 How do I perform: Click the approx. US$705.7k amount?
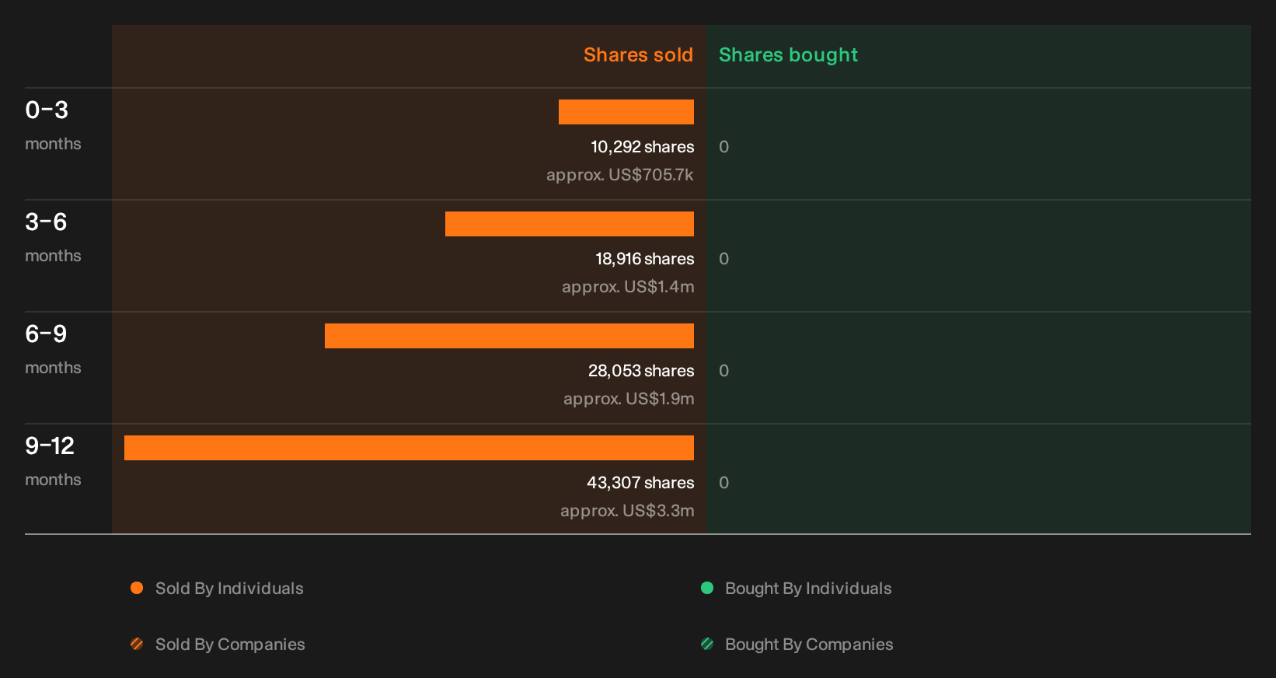pyautogui.click(x=619, y=175)
